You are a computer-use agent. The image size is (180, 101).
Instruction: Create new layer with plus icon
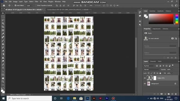click(x=172, y=94)
